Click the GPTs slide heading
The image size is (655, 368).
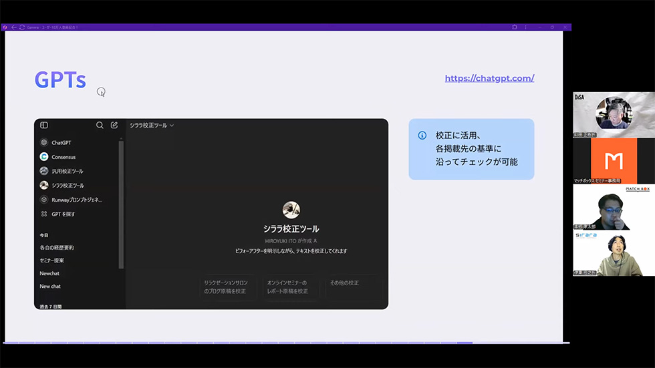click(x=60, y=79)
